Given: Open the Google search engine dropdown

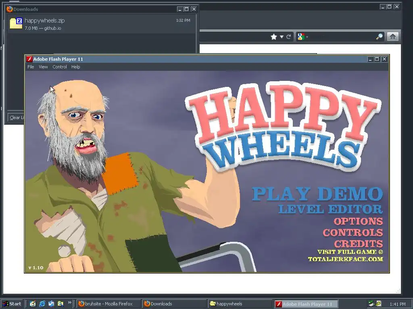Looking at the screenshot, I should pyautogui.click(x=302, y=37).
